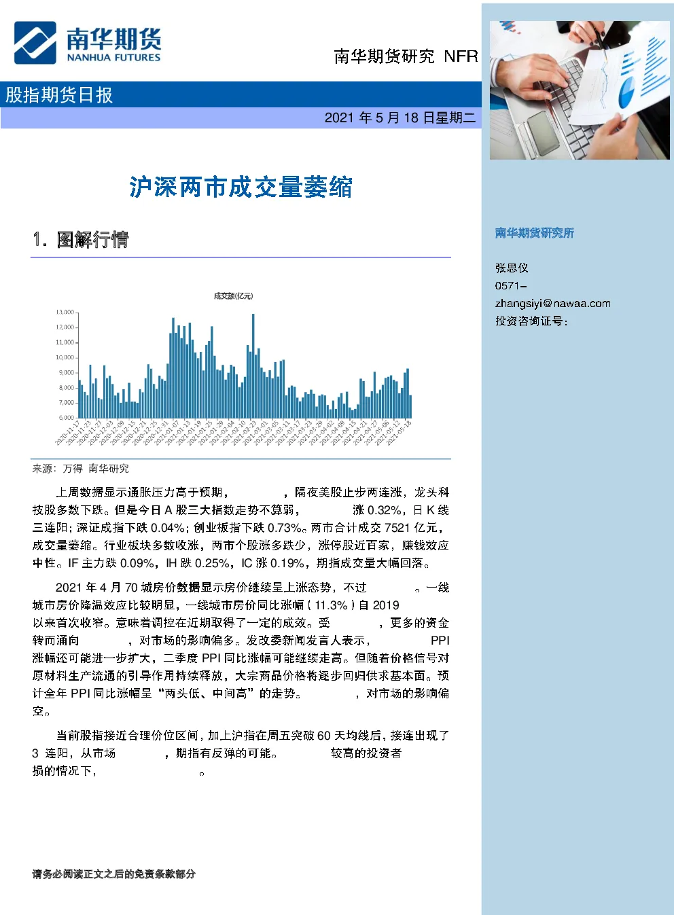This screenshot has height=915, width=674.
Task: Click the chart title 成交额(亿元)
Action: [233, 296]
